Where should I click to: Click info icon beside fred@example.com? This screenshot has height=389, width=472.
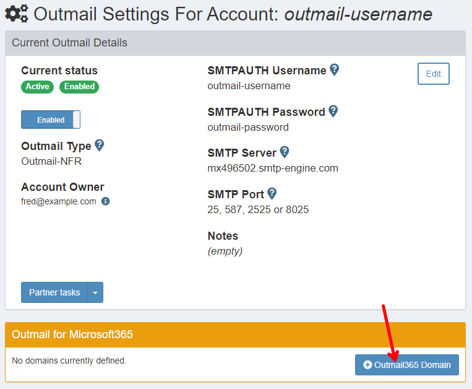point(105,201)
